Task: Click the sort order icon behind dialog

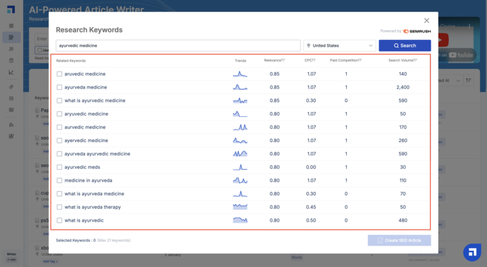Action: (468, 80)
